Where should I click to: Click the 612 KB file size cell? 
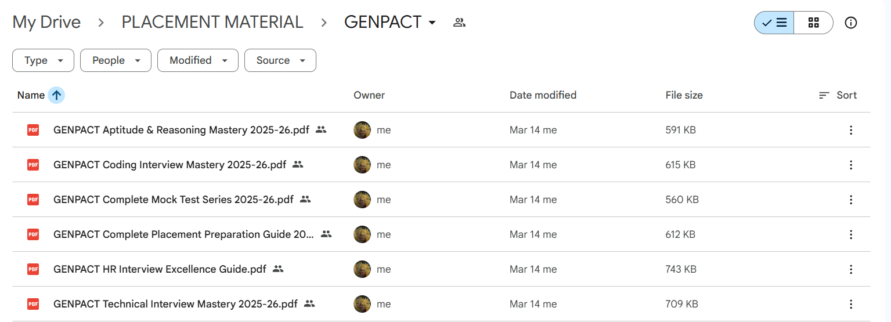click(680, 234)
